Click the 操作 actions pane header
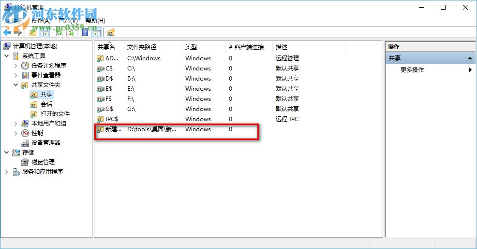This screenshot has width=477, height=249. click(x=394, y=47)
